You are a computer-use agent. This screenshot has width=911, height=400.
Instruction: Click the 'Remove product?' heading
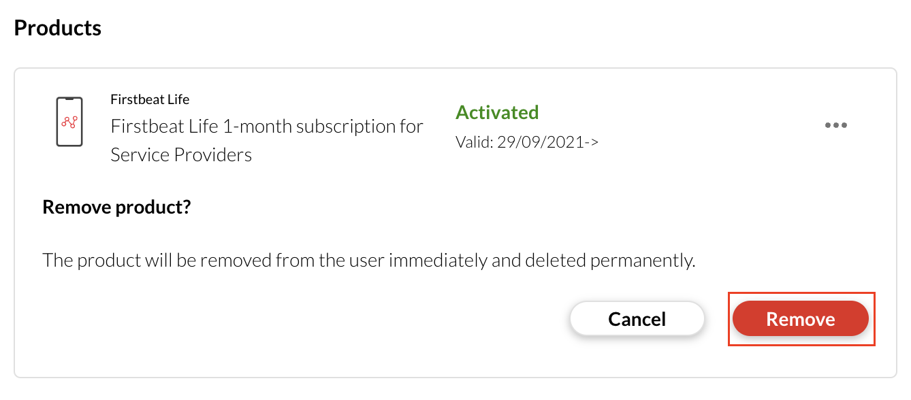click(x=116, y=207)
